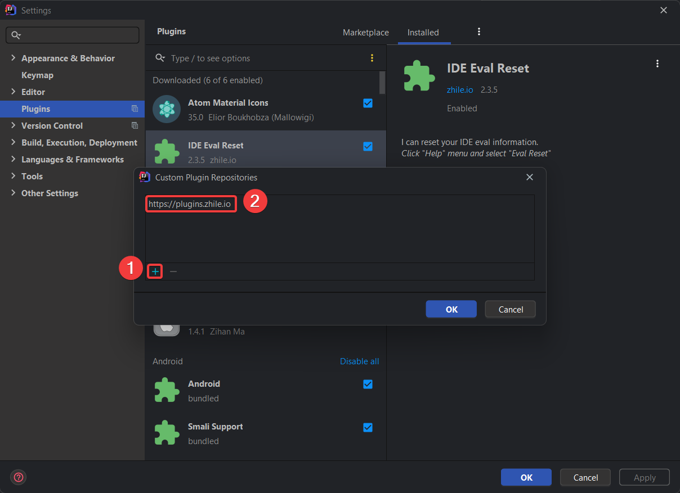680x493 pixels.
Task: Click the Smali Support plugin puzzle icon
Action: click(167, 433)
